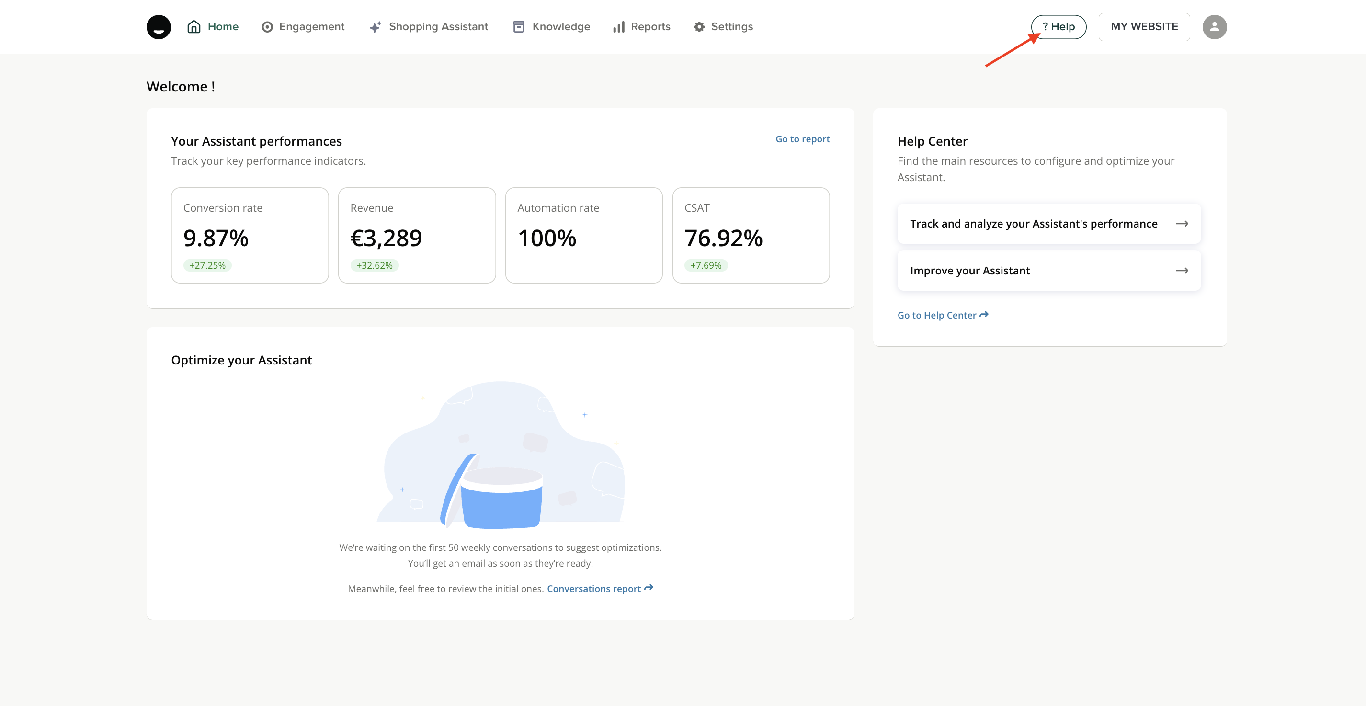Follow the Go to report link
The width and height of the screenshot is (1366, 706).
pos(802,139)
